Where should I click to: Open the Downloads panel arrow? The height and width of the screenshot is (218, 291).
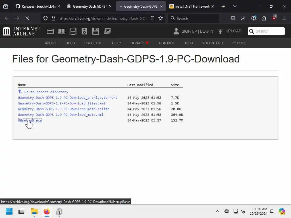243,18
